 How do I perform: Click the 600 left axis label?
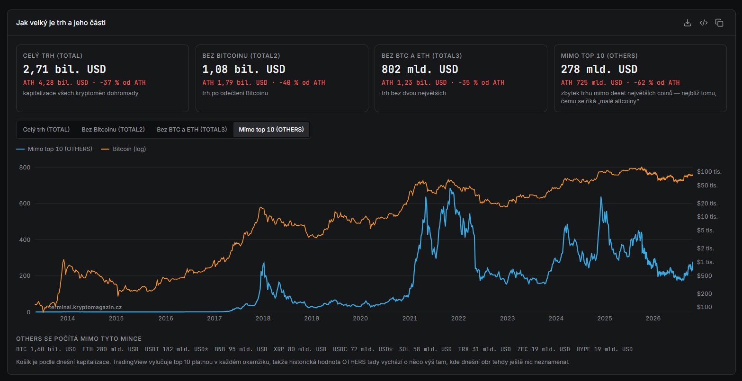tap(25, 204)
